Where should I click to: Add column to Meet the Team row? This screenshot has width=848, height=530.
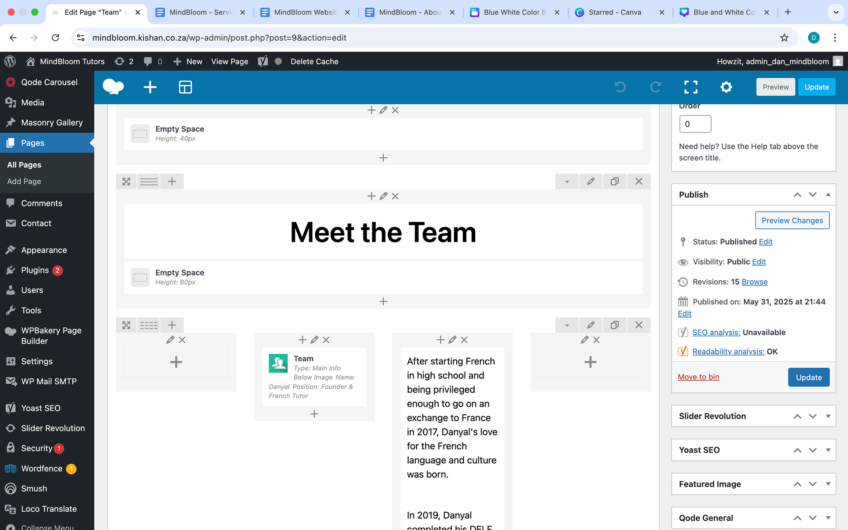coord(172,182)
